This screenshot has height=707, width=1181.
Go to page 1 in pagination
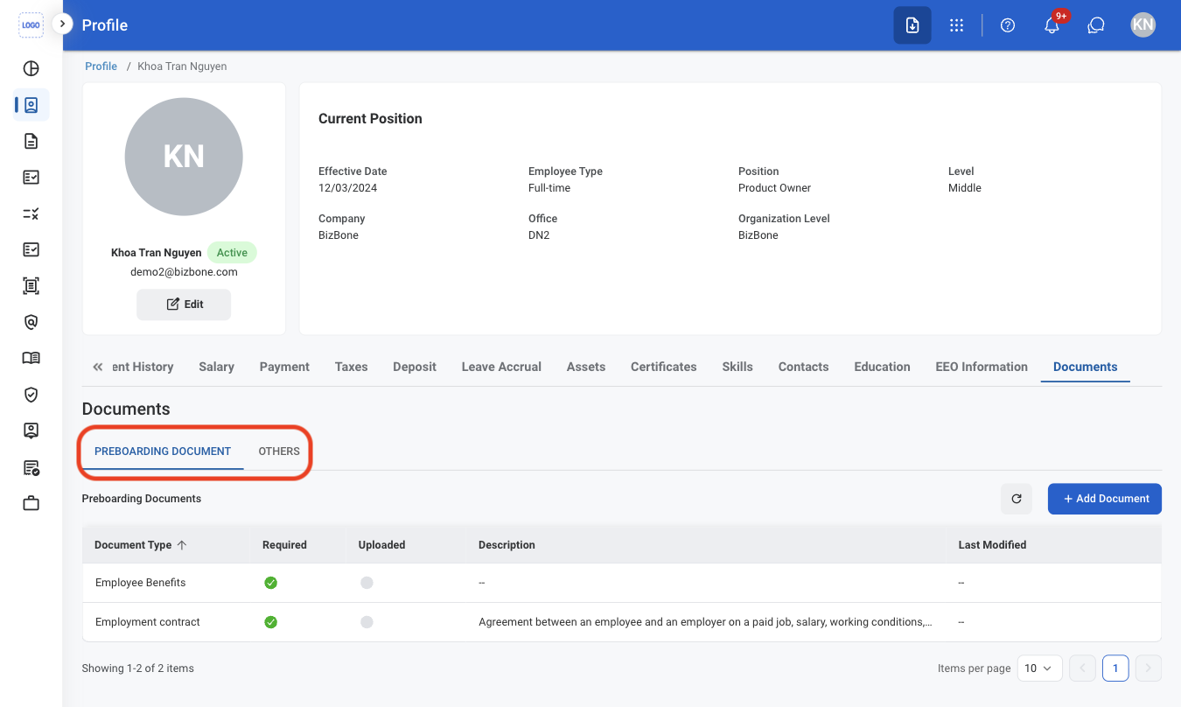[x=1115, y=668]
